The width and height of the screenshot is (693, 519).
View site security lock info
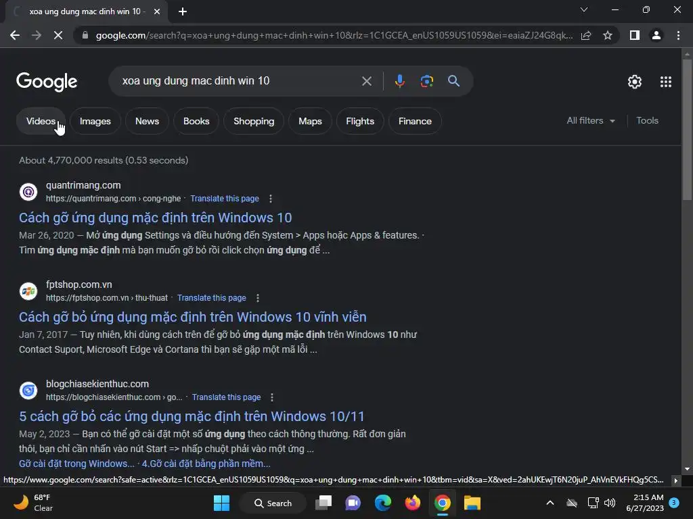pyautogui.click(x=85, y=35)
